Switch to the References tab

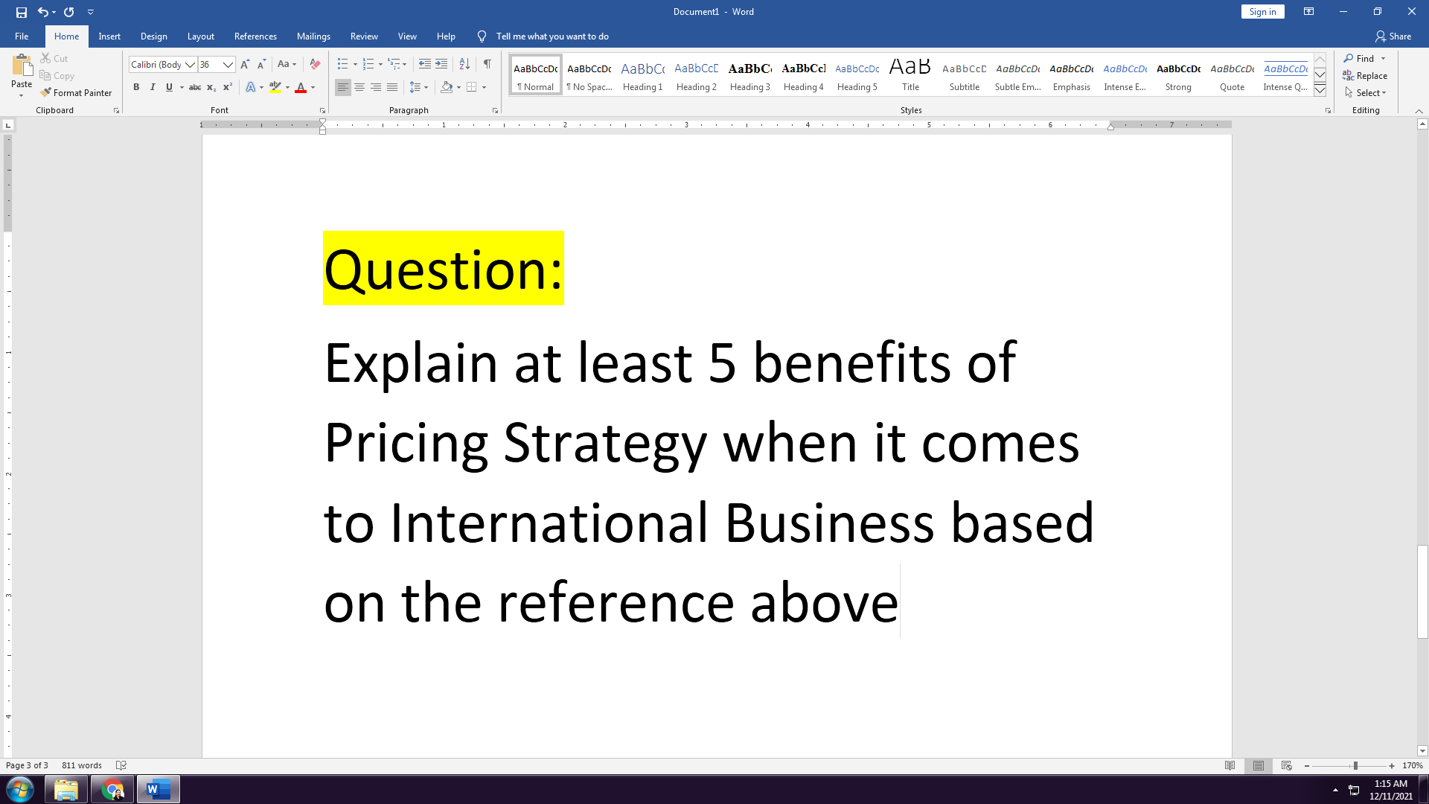click(255, 36)
